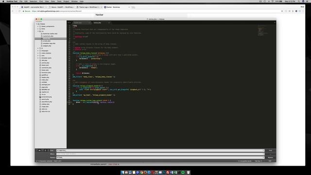This screenshot has width=311, height=175.
Task: Collapse the helpwp root folder
Action: tap(37, 24)
